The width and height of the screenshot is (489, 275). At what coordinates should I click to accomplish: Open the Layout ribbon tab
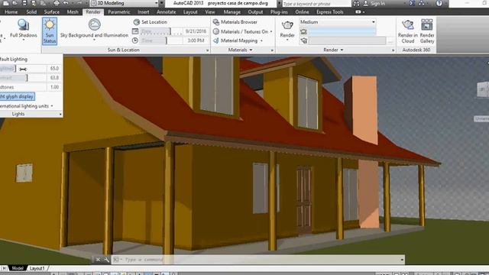click(190, 12)
